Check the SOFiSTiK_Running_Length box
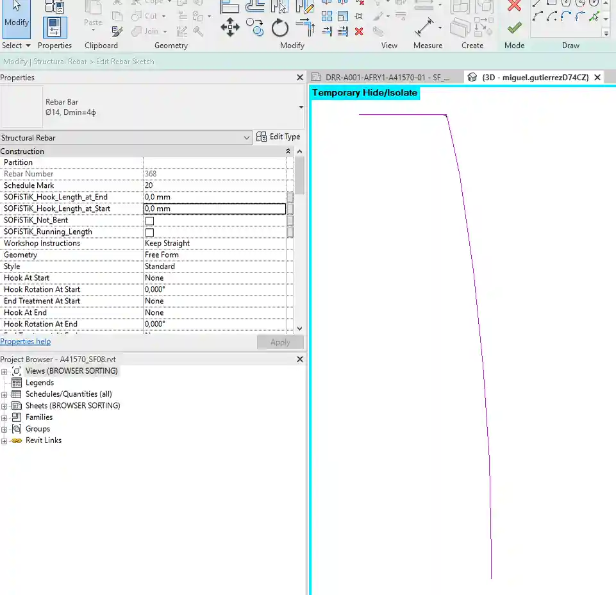The width and height of the screenshot is (616, 595). [149, 232]
